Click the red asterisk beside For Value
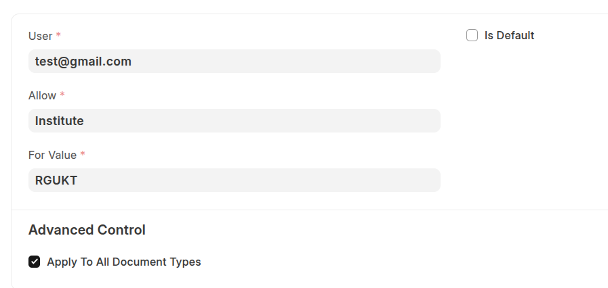Screen dimensions: 608x288 83,154
